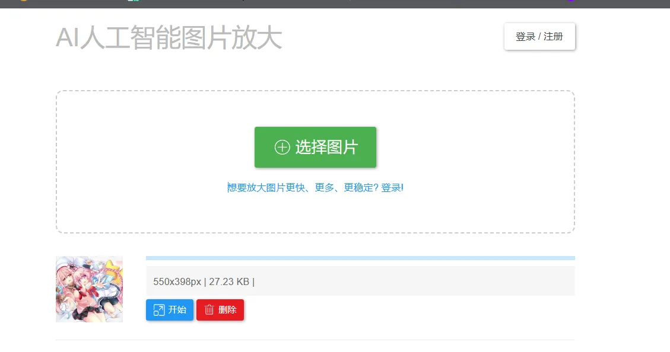
Task: Click the enlarge icon on the 开始 button
Action: (158, 310)
